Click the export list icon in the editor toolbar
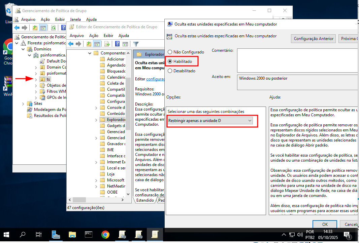The image size is (359, 243). [107, 44]
